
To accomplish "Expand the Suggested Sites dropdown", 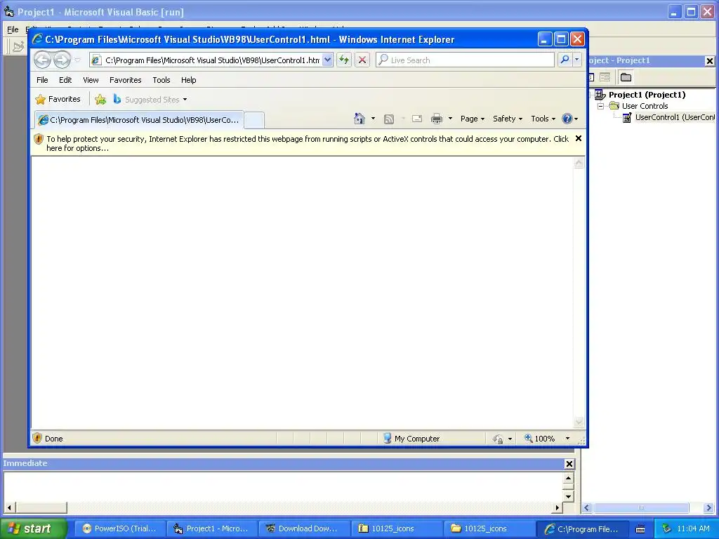I will 185,100.
